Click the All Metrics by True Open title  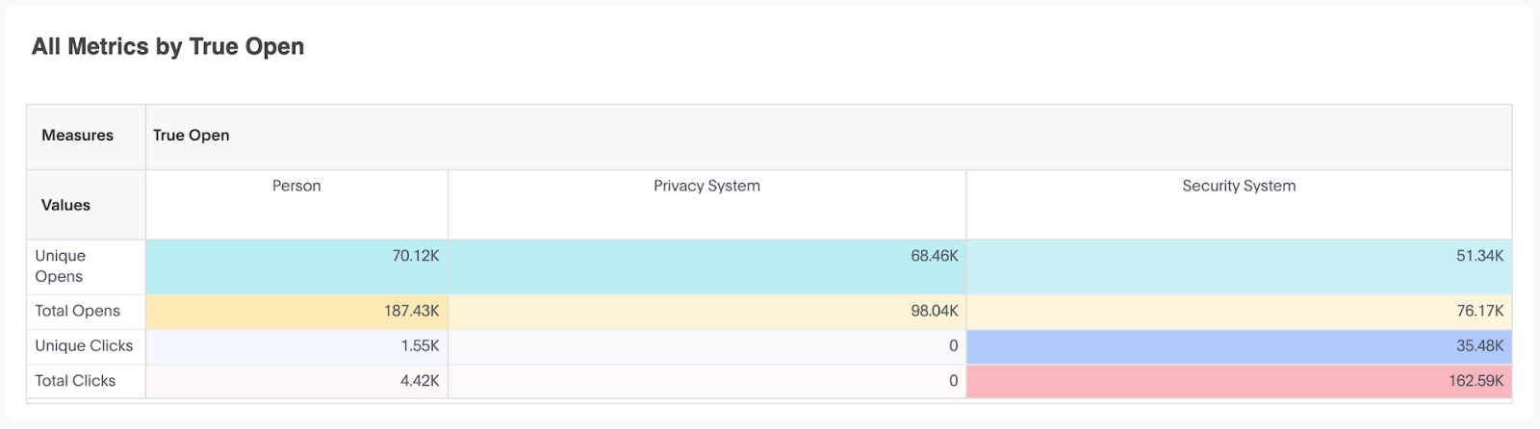(167, 46)
